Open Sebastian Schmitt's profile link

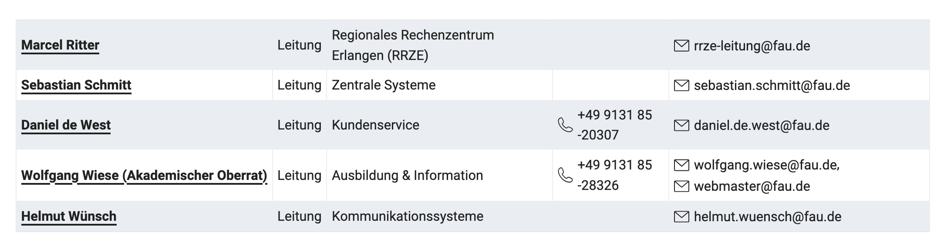click(76, 85)
